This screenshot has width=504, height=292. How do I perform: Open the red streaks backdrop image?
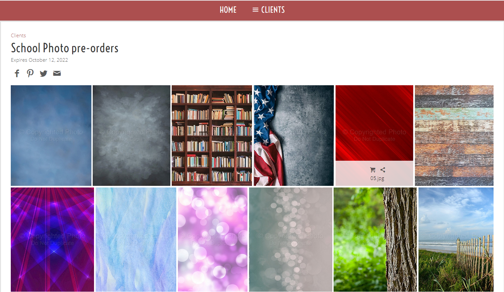pyautogui.click(x=374, y=123)
